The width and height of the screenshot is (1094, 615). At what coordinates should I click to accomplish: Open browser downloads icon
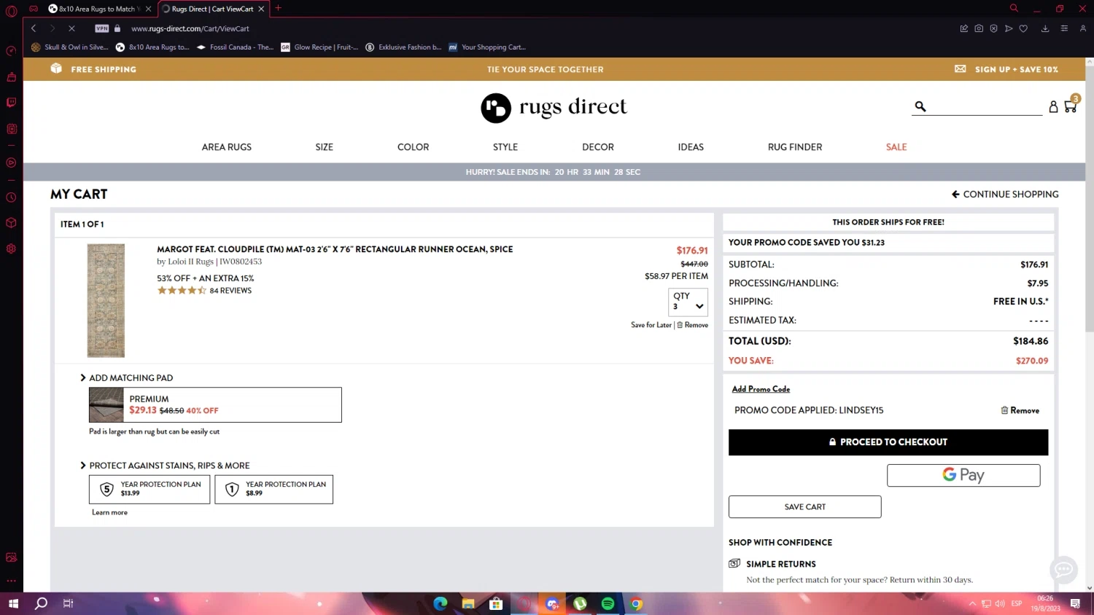(x=1045, y=28)
